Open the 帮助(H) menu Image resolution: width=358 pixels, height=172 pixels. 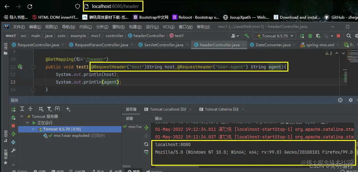coord(203,27)
